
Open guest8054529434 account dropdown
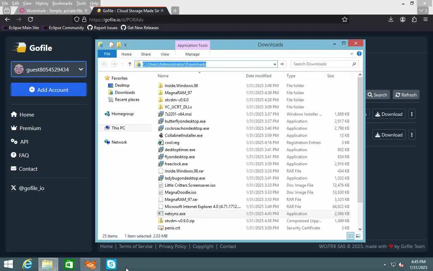49,69
